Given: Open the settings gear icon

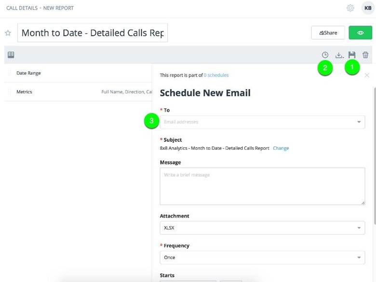Looking at the screenshot, I should point(350,8).
